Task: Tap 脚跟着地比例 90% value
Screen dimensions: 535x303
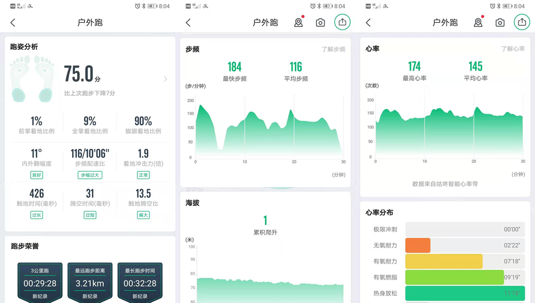Action: pos(143,121)
